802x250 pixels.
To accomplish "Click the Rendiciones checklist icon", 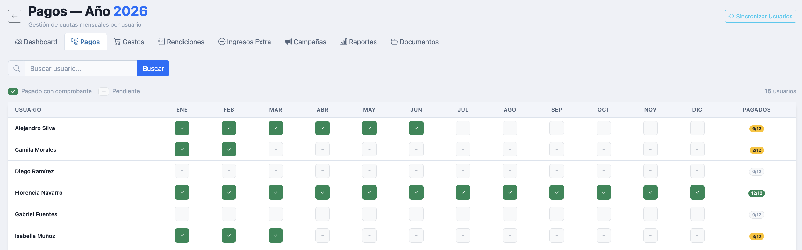I will 161,42.
